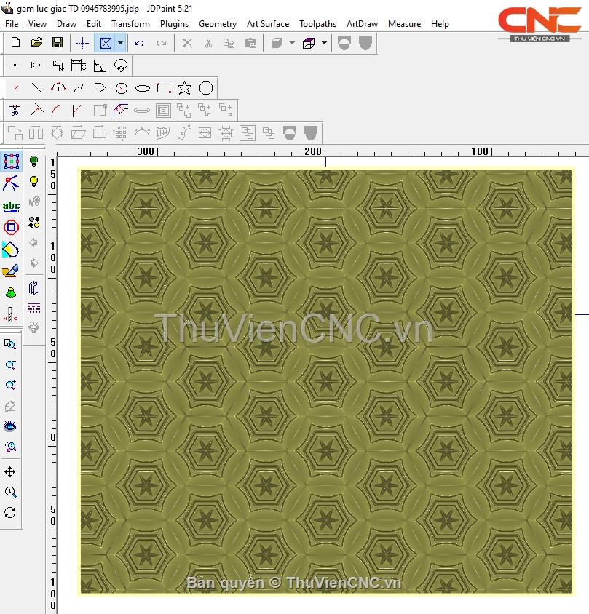Click the zoom window magnifier icon
The image size is (589, 614).
point(9,345)
